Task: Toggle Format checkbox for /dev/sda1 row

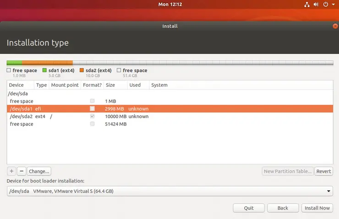Action: 93,109
